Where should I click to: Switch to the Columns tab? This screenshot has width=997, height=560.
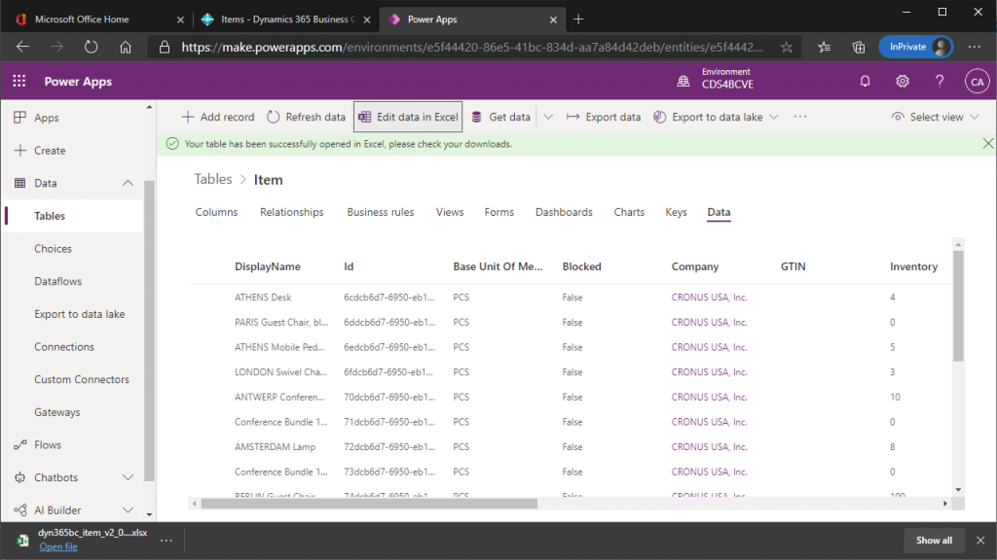(216, 212)
